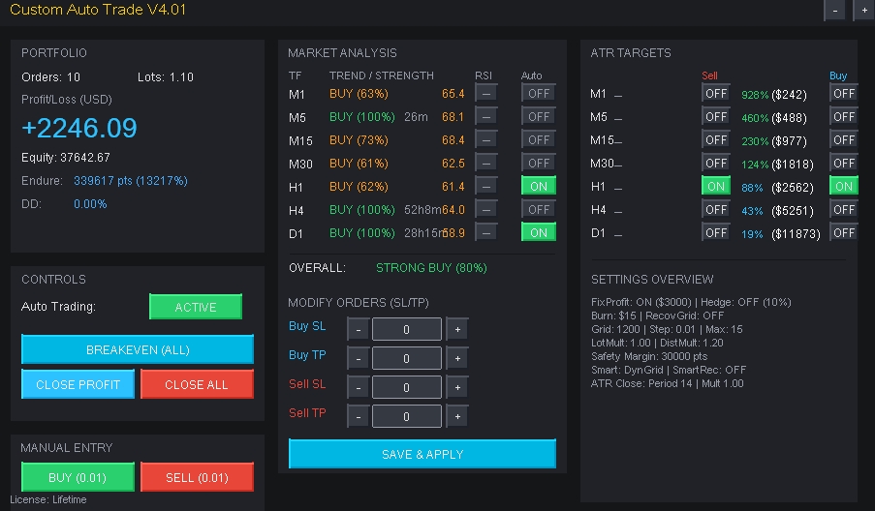The height and width of the screenshot is (511, 875).
Task: Place a manual BUY (0.01) order
Action: 78,477
